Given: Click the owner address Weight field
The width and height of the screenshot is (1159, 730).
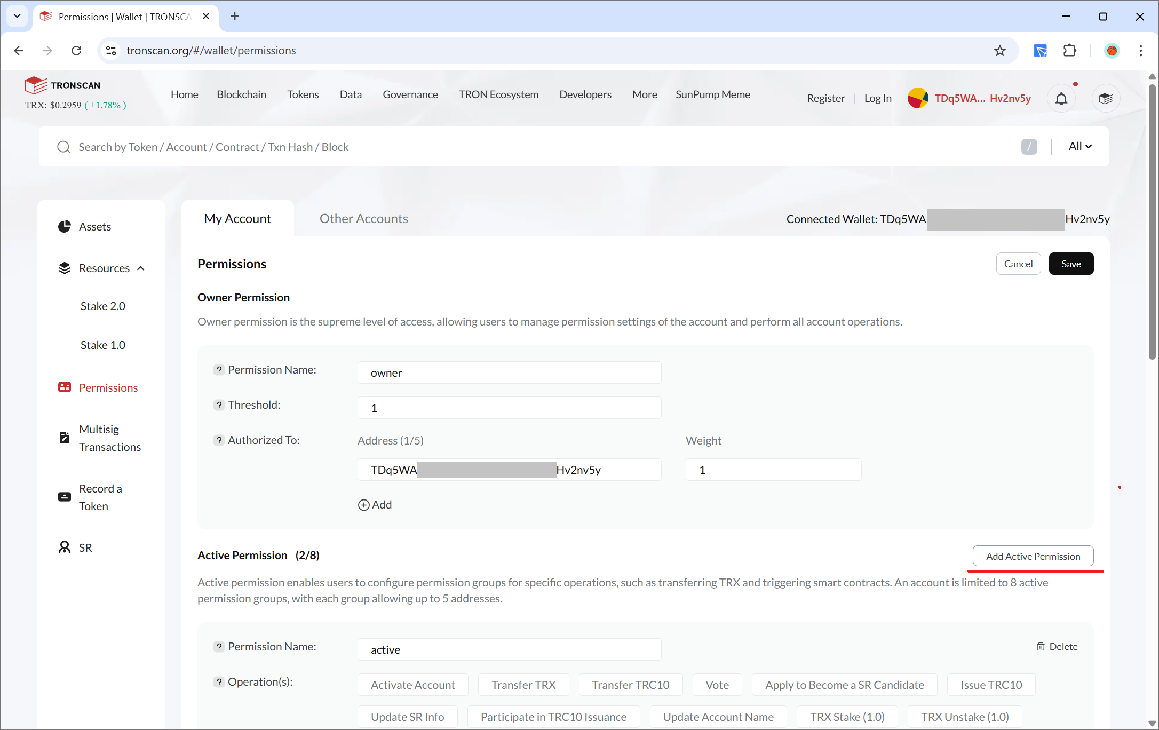Looking at the screenshot, I should click(774, 470).
